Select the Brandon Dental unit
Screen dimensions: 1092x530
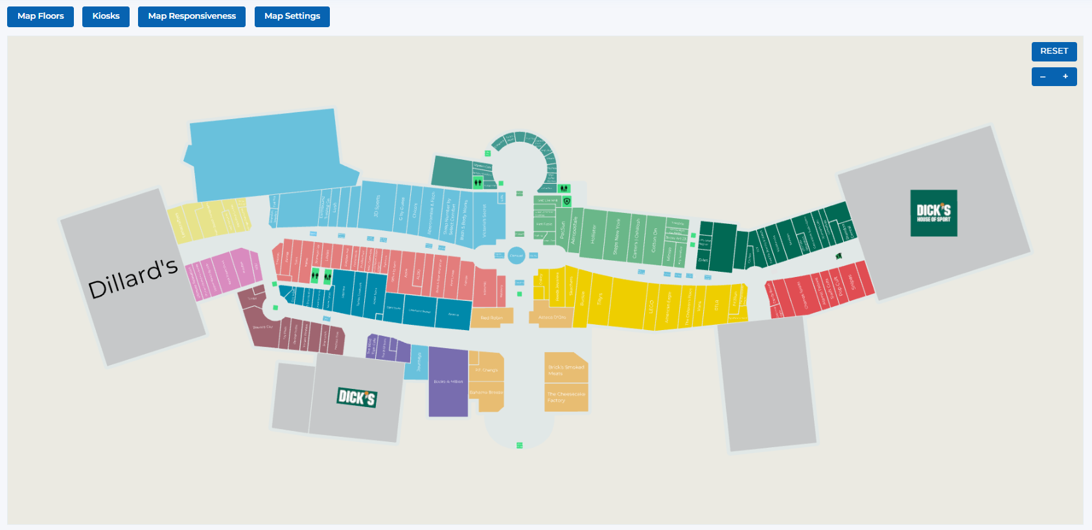point(848,231)
